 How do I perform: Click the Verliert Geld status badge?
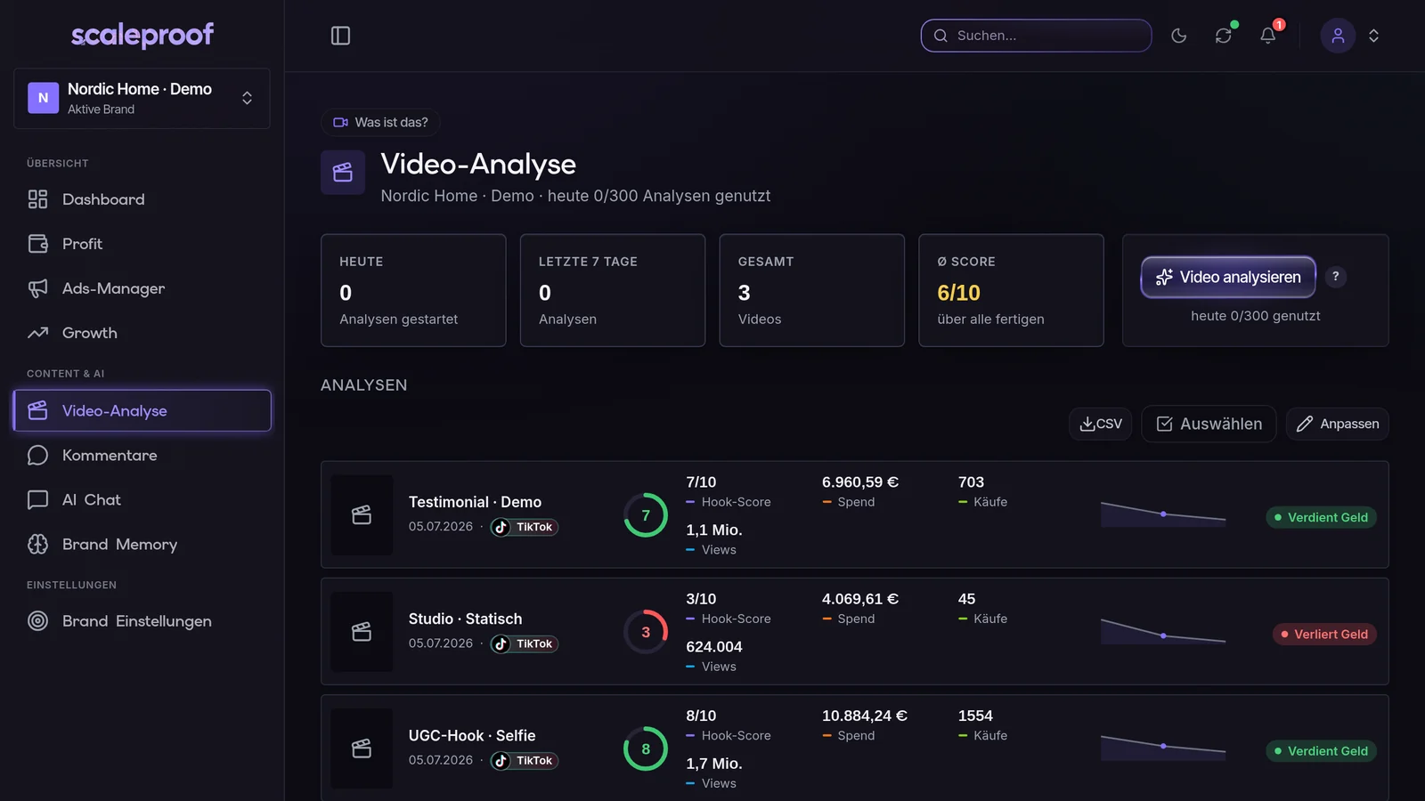pos(1324,634)
